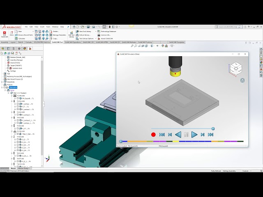Start recording with red record button

click(x=153, y=135)
